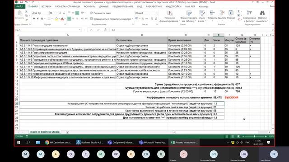The image size is (289, 162).
Task: Click the red font color A icon
Action: pos(62,19)
